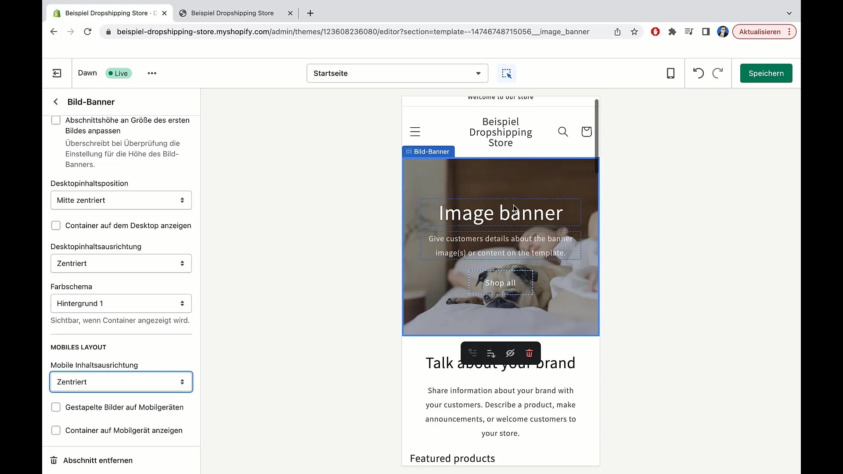Click the undo arrow icon
The height and width of the screenshot is (474, 843).
698,73
